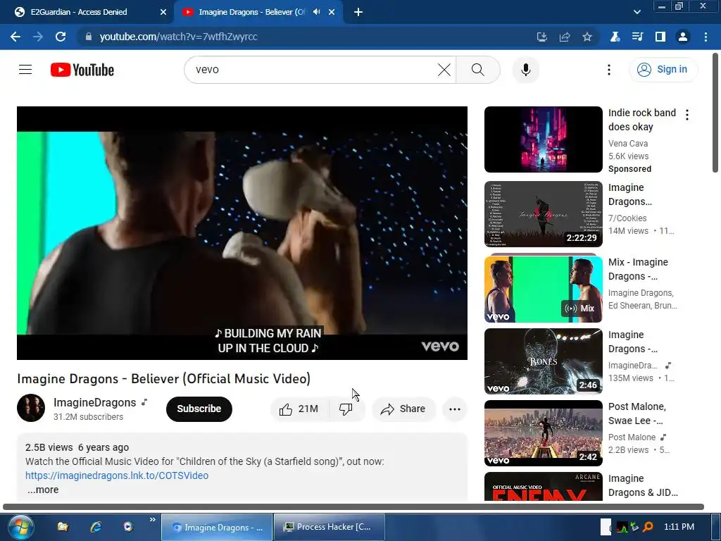Click the vertical page scrollbar
Image resolution: width=721 pixels, height=541 pixels.
point(715,113)
